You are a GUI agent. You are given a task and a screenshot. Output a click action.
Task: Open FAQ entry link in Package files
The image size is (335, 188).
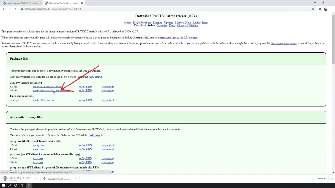coord(95,77)
